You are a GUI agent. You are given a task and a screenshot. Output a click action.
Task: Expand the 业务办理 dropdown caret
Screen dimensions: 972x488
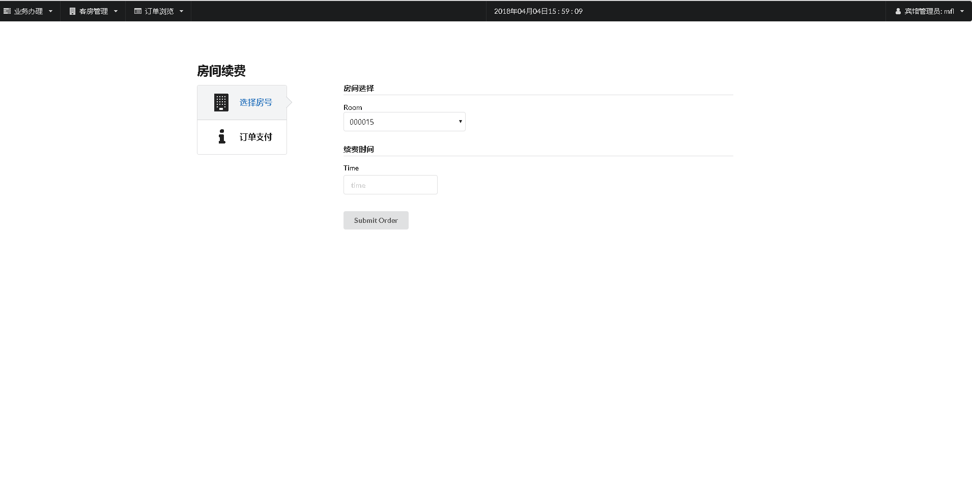[50, 11]
